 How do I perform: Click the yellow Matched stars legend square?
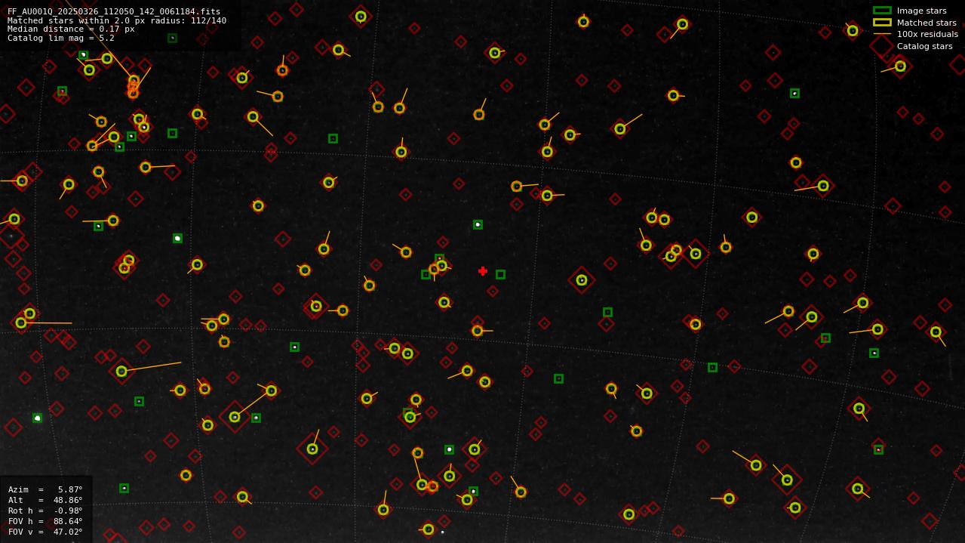(882, 23)
